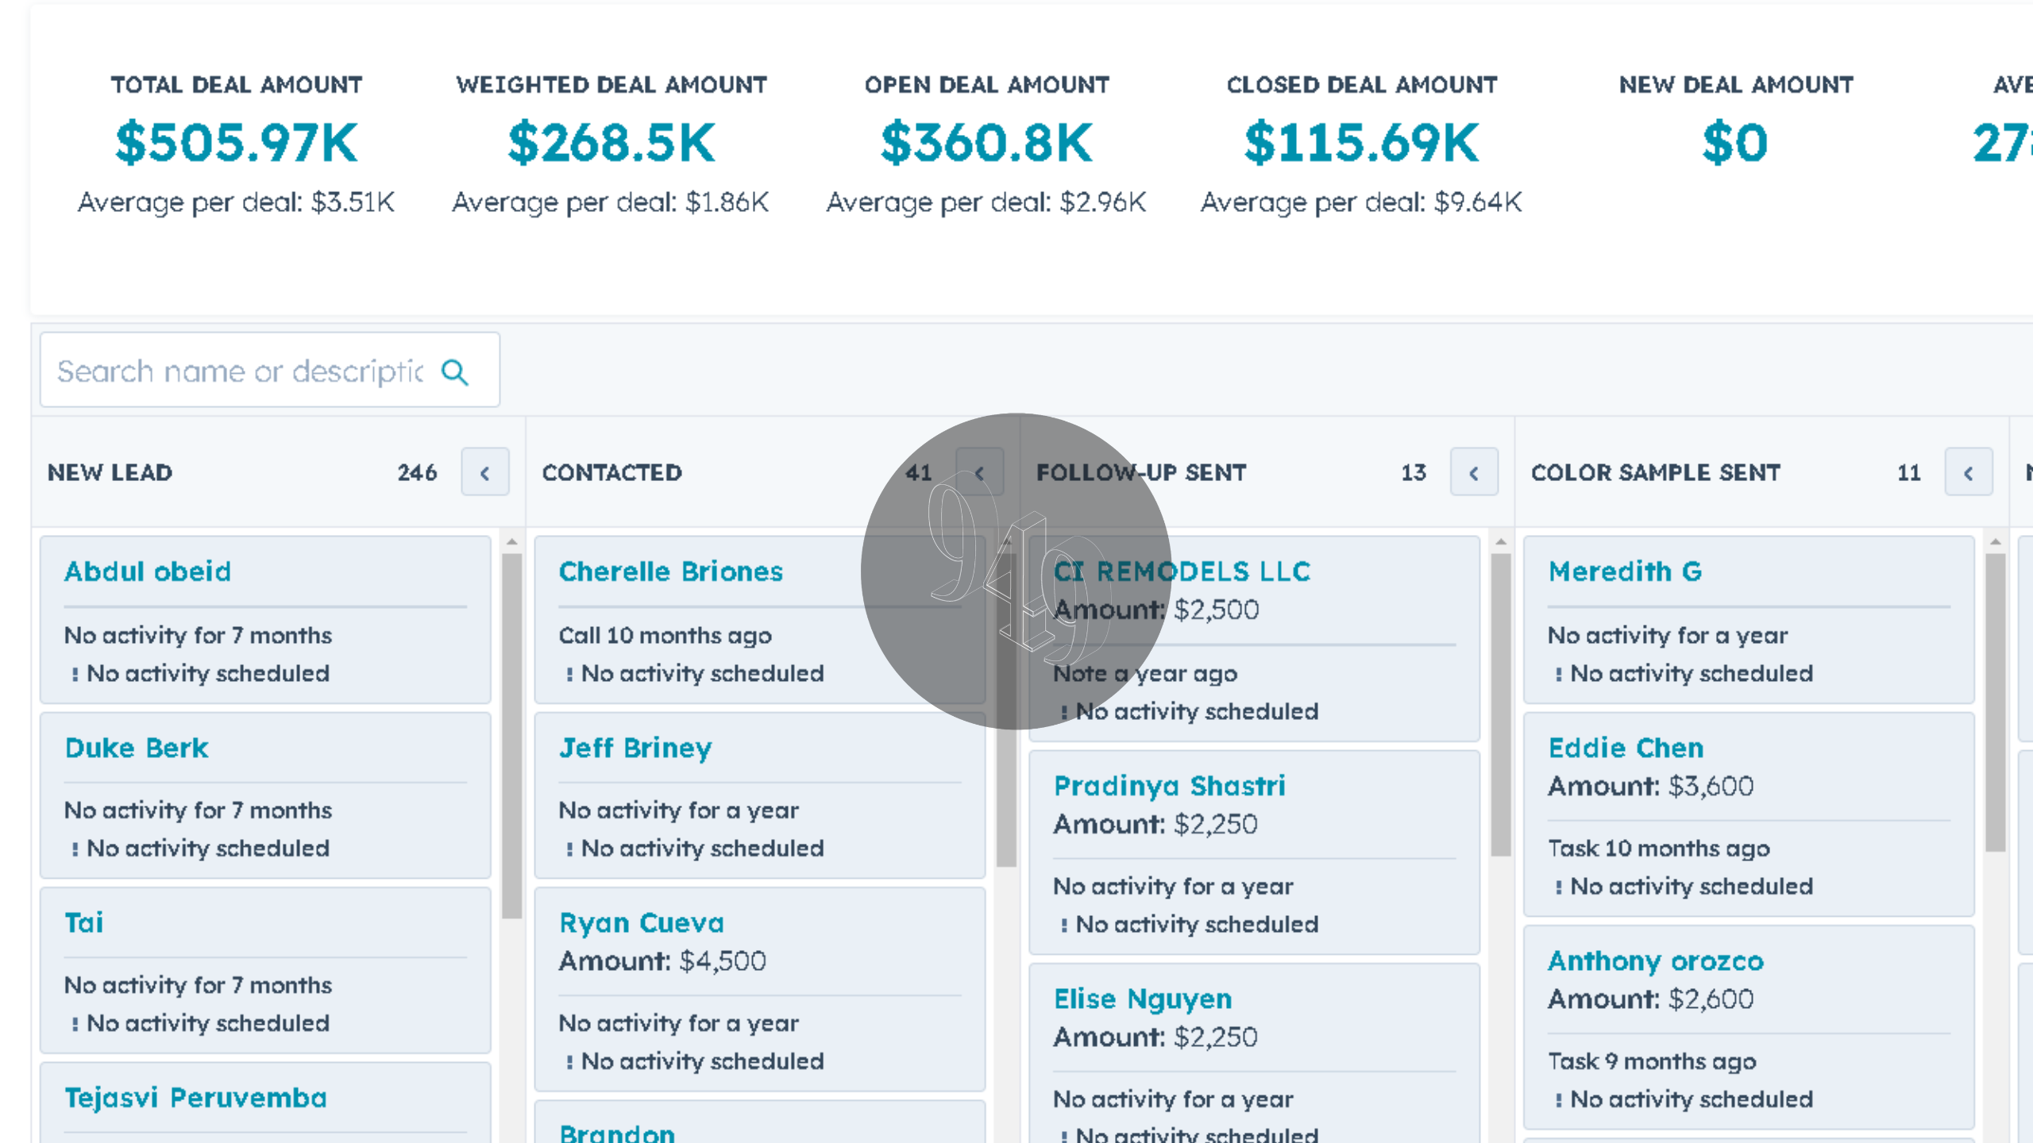Image resolution: width=2033 pixels, height=1143 pixels.
Task: Collapse the New Lead column
Action: pyautogui.click(x=484, y=472)
